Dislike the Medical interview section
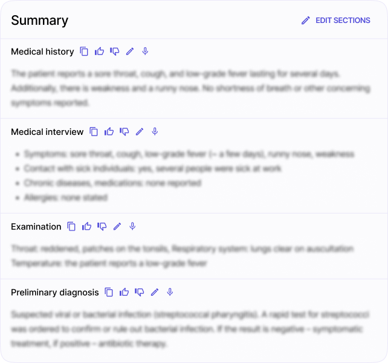Screen dimensions: 388x363 [124, 131]
